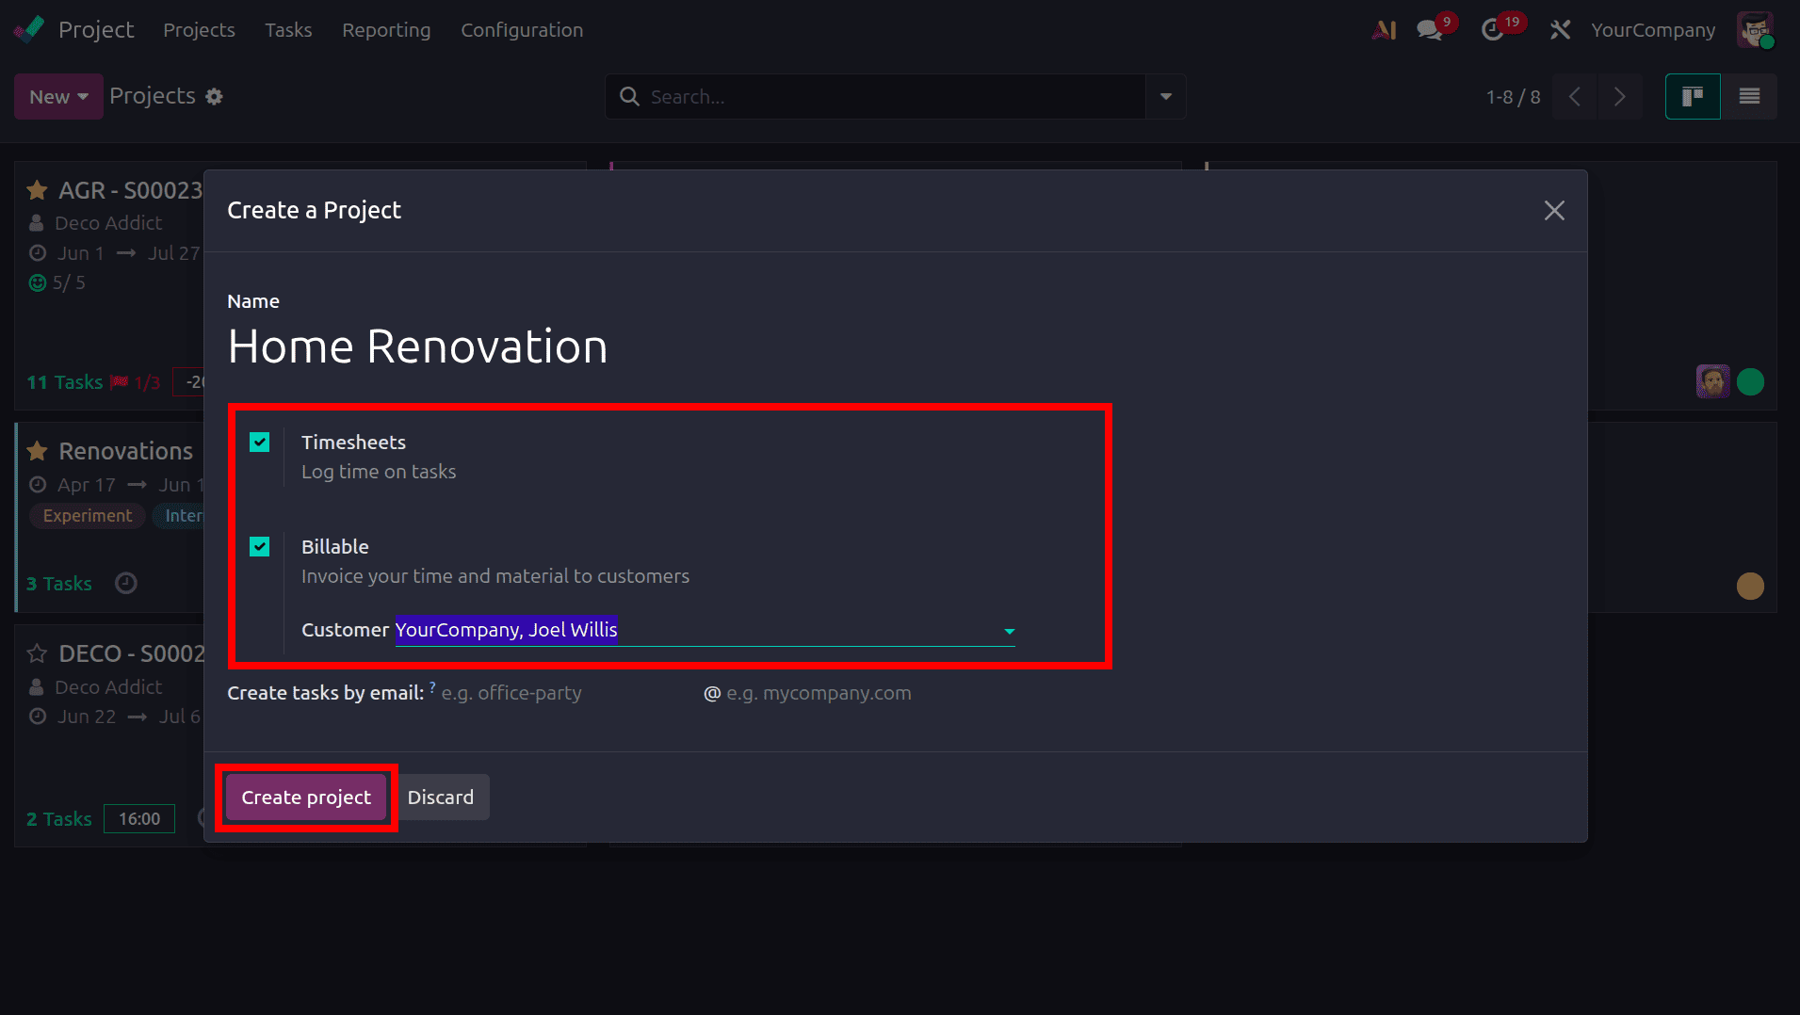Click the Project app logo icon

coord(28,29)
